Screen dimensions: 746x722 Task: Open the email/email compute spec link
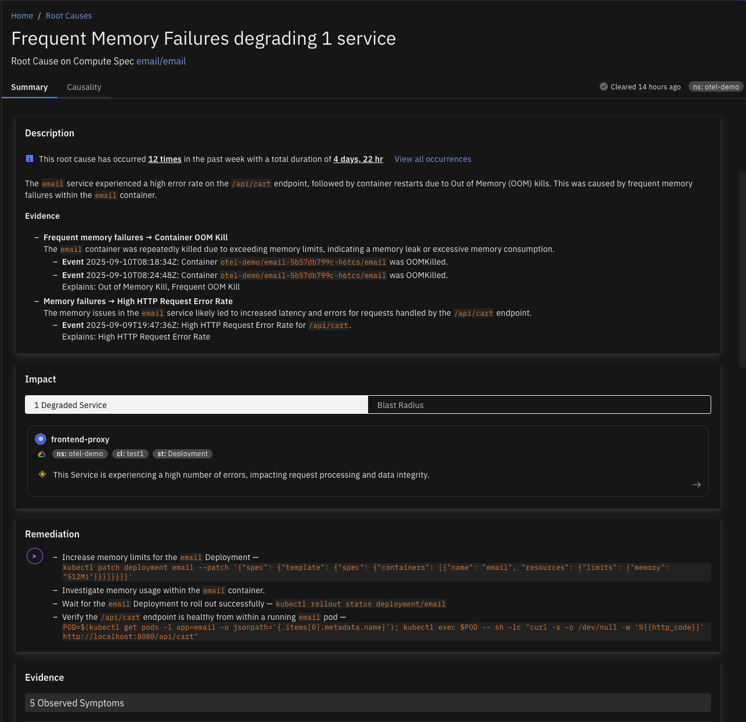point(161,61)
